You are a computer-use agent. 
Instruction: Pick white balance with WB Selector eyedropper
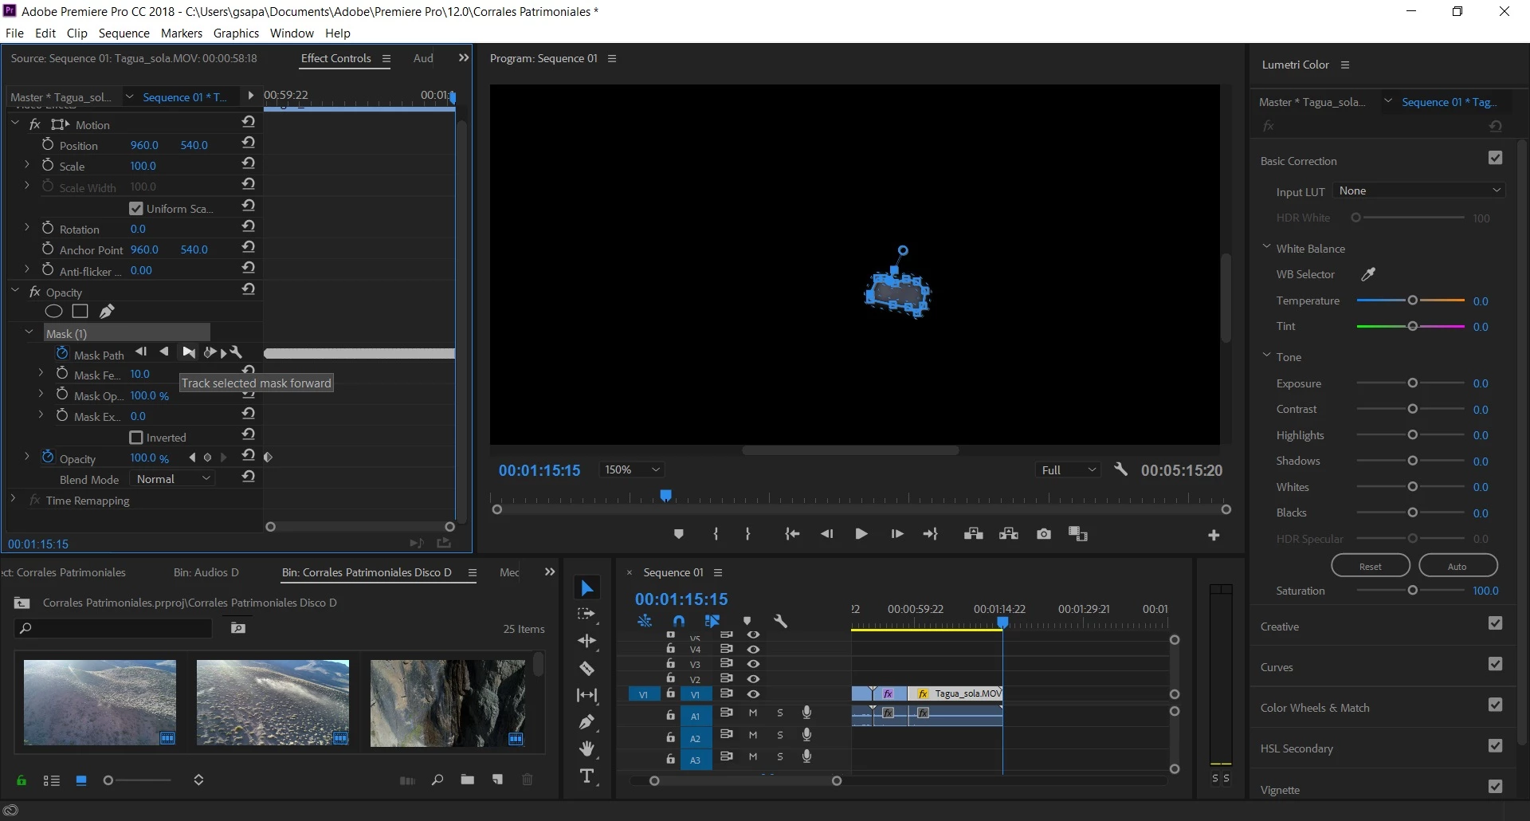click(1368, 274)
